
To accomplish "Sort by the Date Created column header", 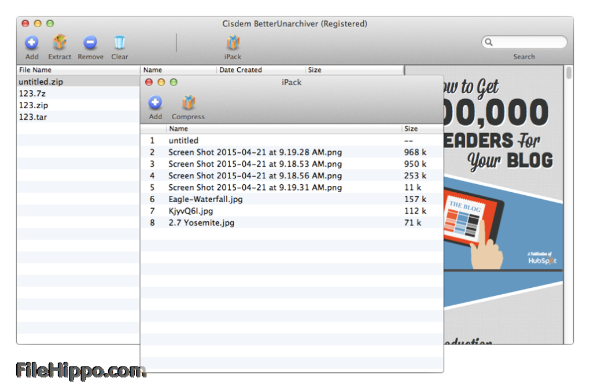I will point(261,69).
